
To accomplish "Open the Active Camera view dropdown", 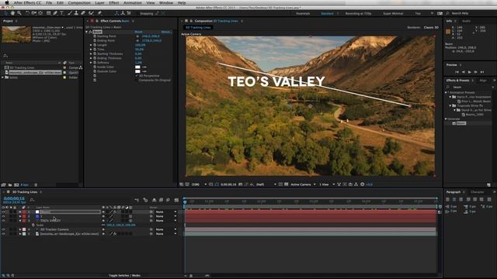I will click(303, 184).
